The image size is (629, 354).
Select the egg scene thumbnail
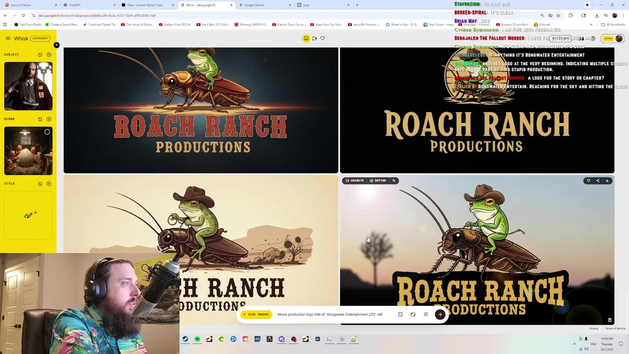(x=28, y=151)
